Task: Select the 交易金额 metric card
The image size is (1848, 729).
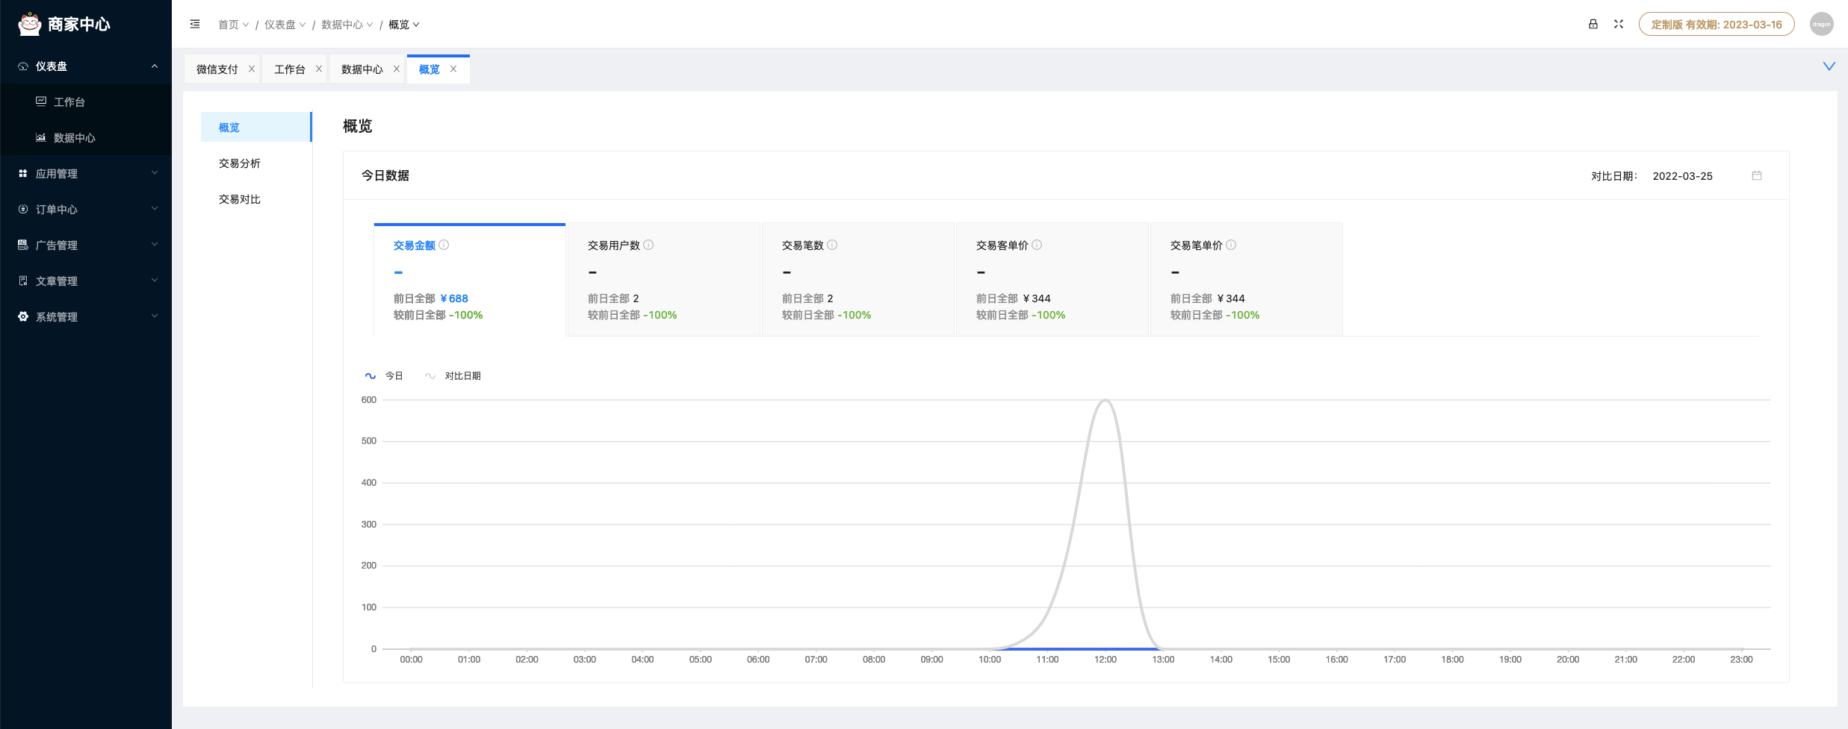Action: 470,279
